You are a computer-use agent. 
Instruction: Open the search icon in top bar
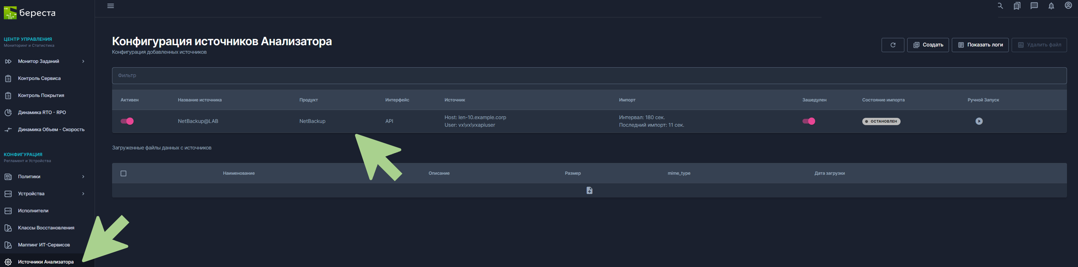1000,6
